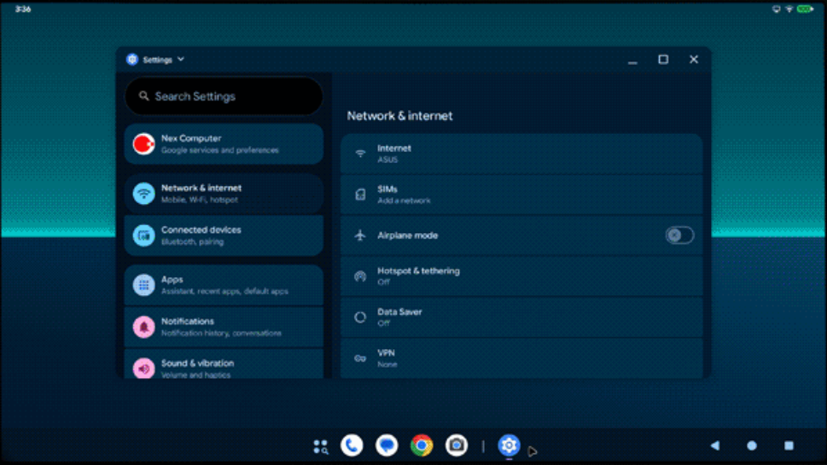Open SIMs to add a network
The image size is (827, 465).
click(521, 195)
